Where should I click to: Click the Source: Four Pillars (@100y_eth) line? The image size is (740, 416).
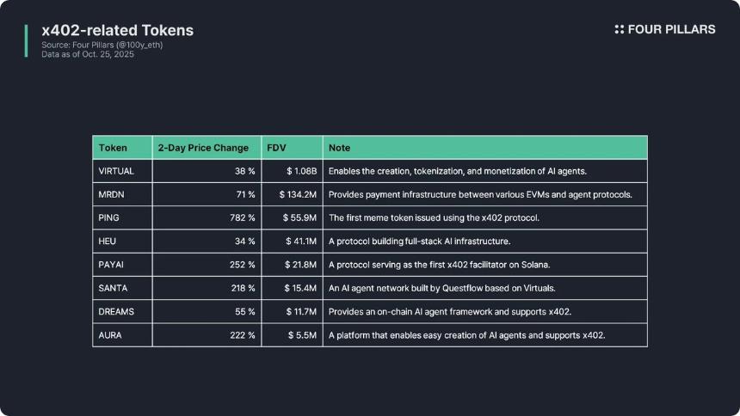coord(102,45)
